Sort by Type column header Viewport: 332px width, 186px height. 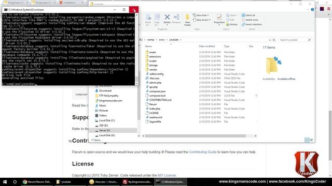pos(227,46)
